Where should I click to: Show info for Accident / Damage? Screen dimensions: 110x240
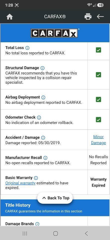point(43,137)
